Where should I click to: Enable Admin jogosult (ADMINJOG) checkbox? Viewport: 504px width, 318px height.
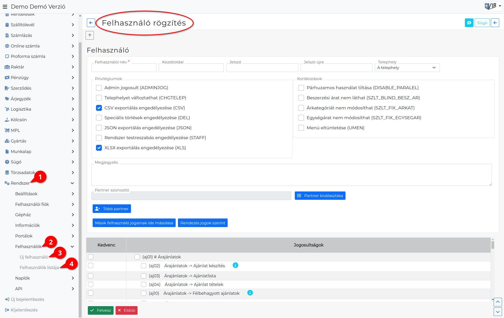[x=99, y=88]
